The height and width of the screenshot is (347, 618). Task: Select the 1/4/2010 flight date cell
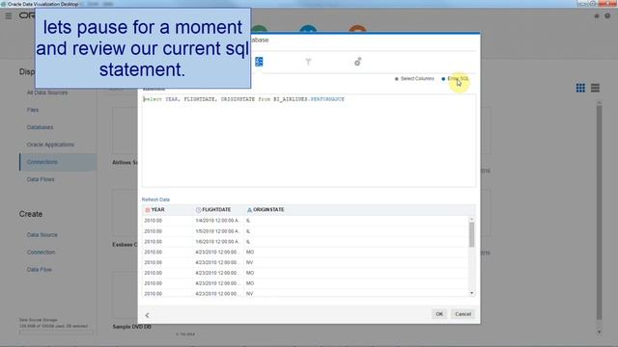tap(218, 221)
